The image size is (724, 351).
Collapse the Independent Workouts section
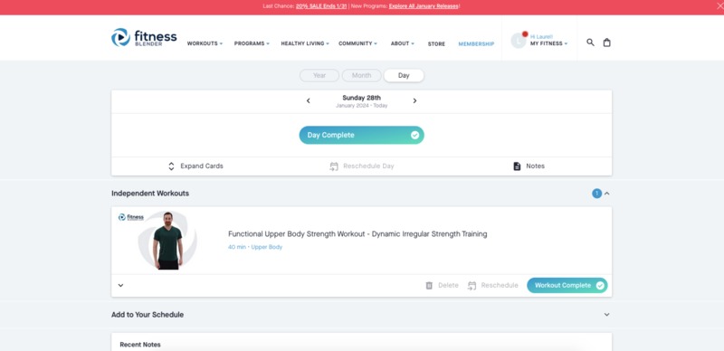point(606,194)
